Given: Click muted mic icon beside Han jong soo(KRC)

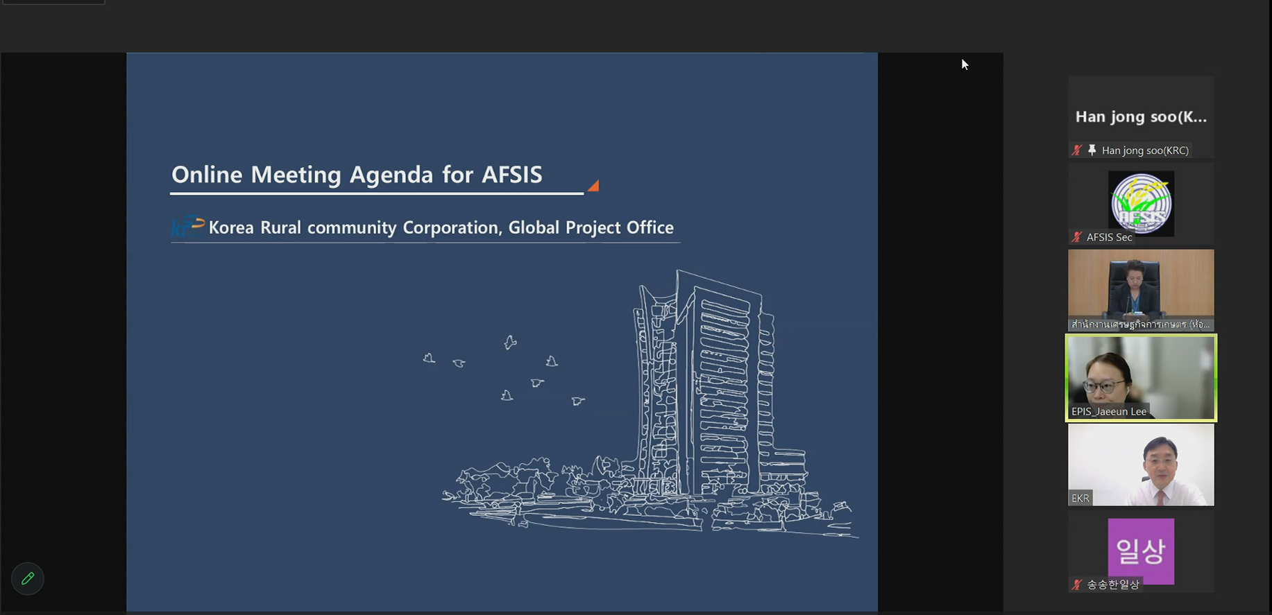Looking at the screenshot, I should click(x=1077, y=150).
